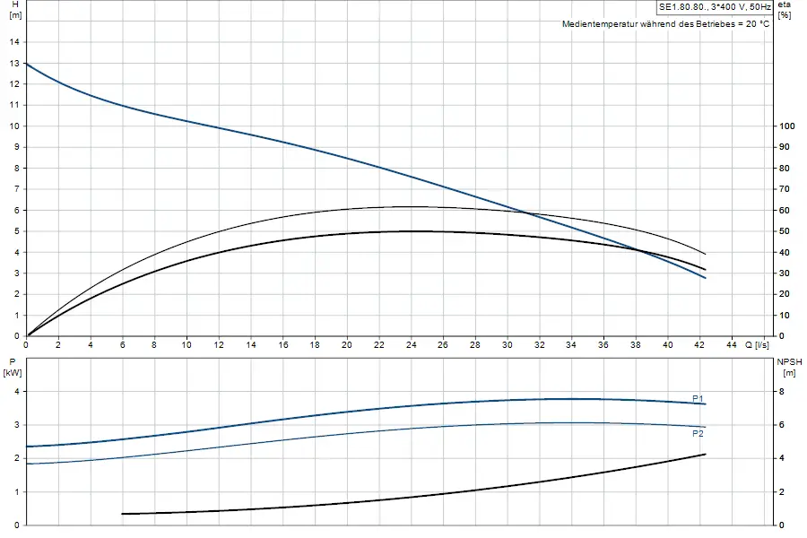Click the 18 tick on the Q axis

(x=315, y=345)
